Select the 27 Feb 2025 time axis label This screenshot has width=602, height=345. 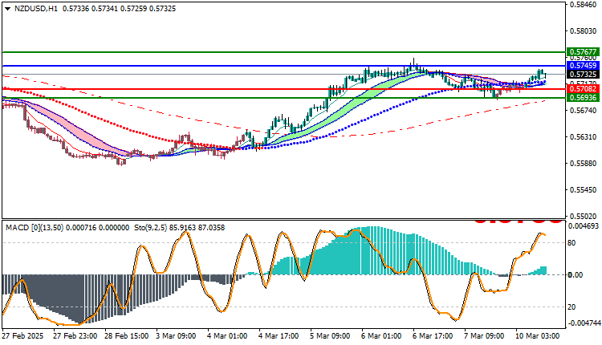(x=22, y=336)
